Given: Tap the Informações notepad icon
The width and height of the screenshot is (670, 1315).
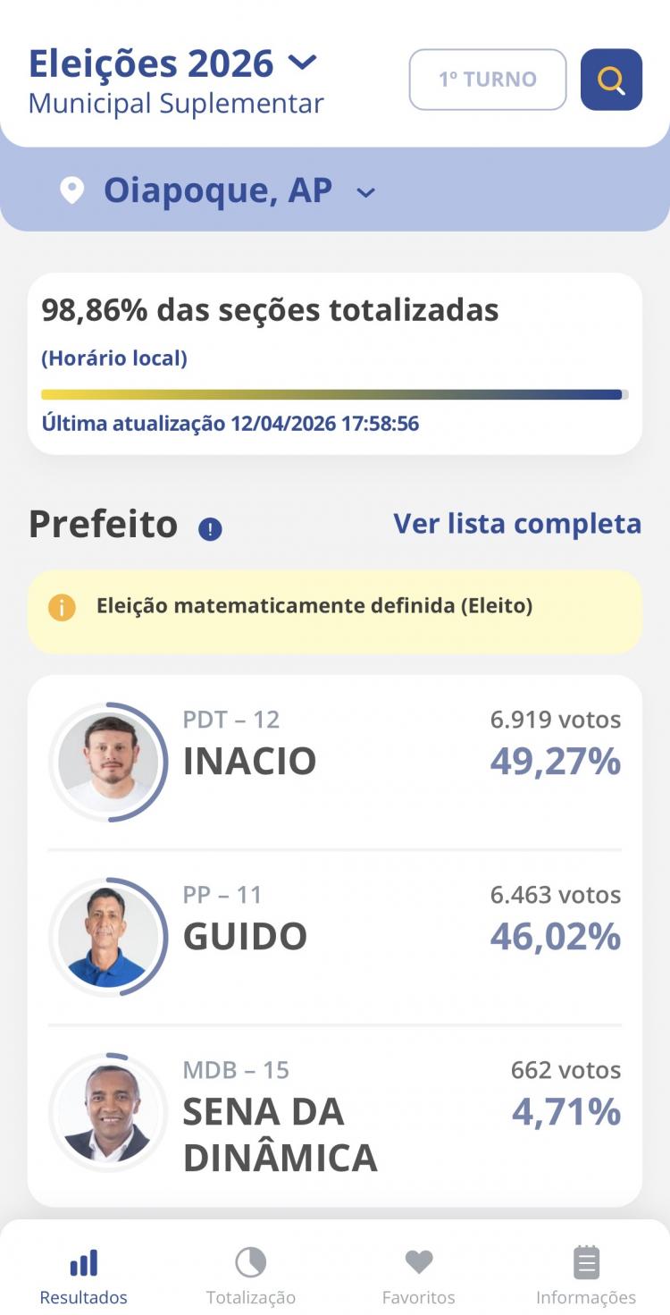Looking at the screenshot, I should (x=586, y=1263).
